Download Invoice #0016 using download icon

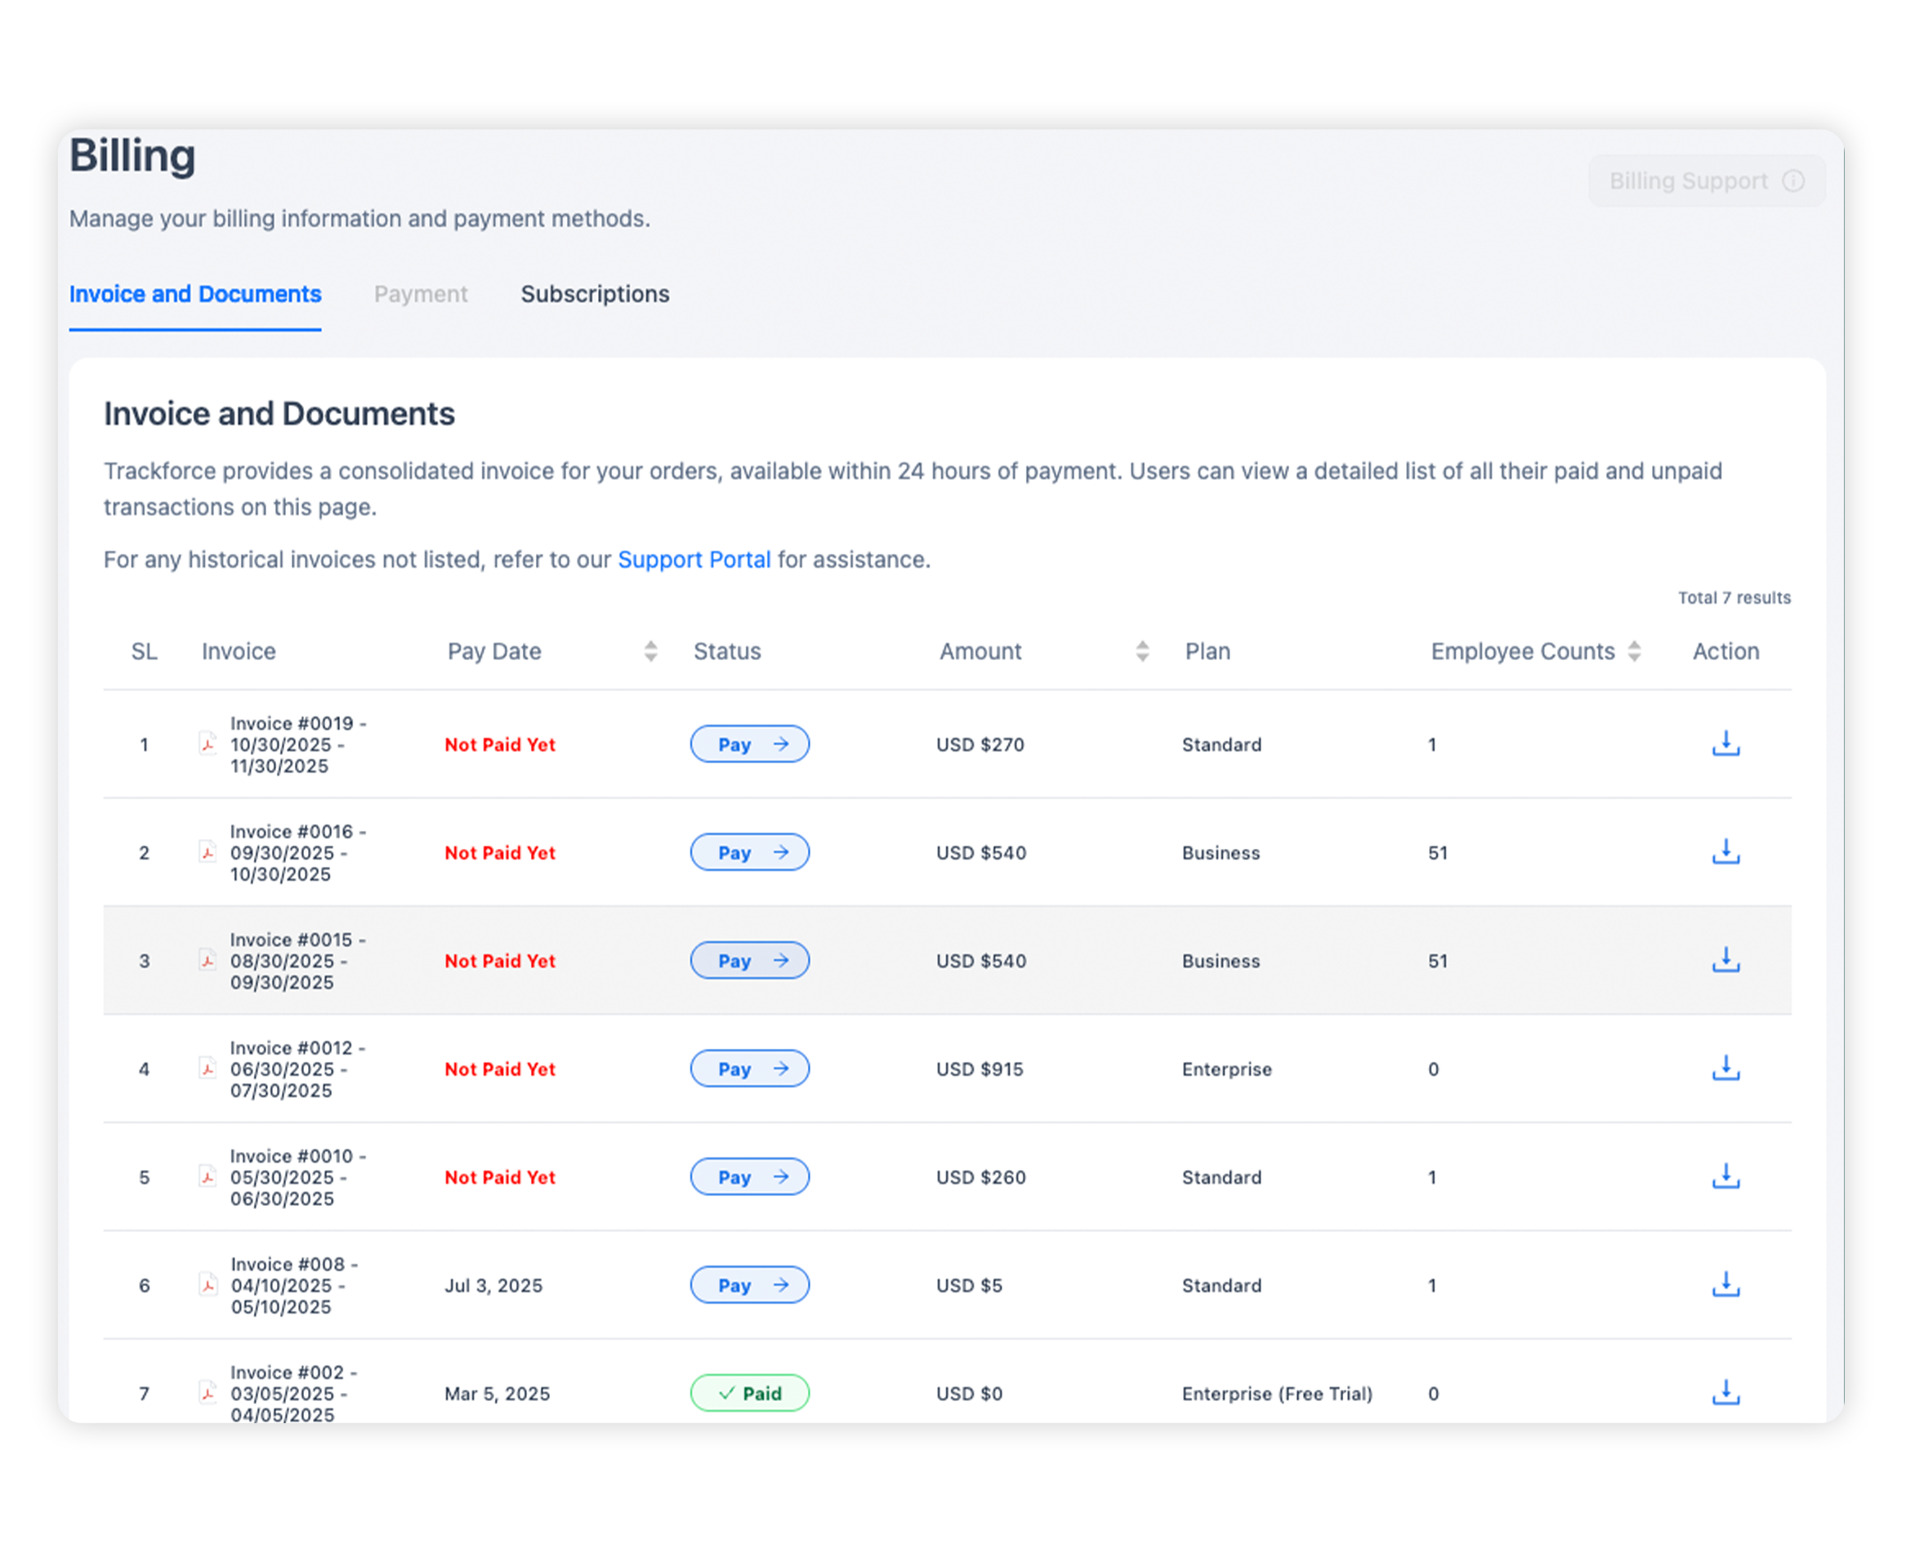[x=1725, y=851]
